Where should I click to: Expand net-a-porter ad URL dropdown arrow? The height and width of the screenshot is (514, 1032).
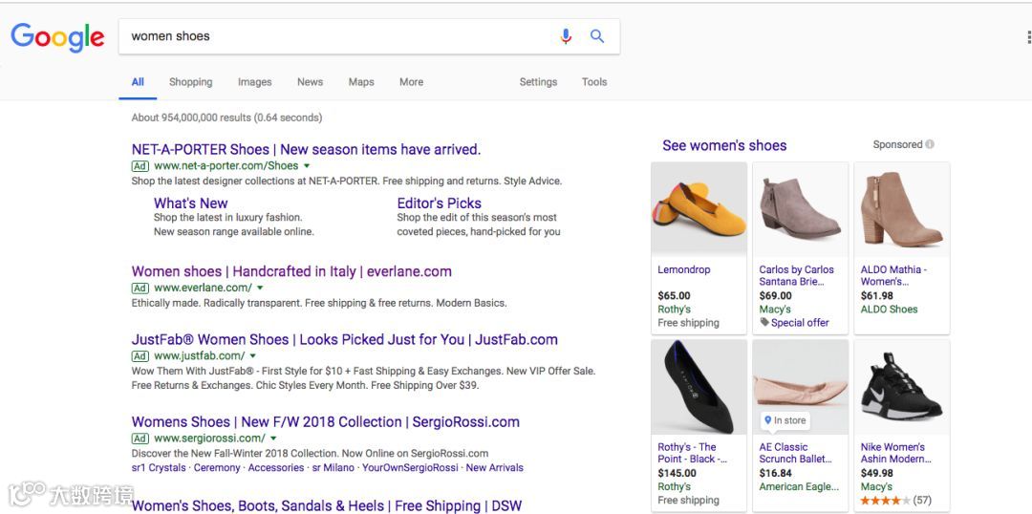click(x=307, y=166)
